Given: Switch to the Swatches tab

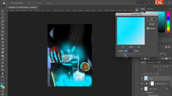Looking at the screenshot, I should pos(150,9).
